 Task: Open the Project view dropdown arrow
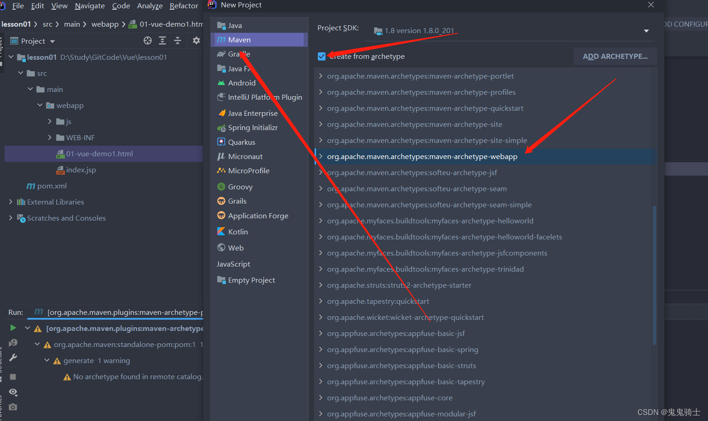(x=52, y=41)
